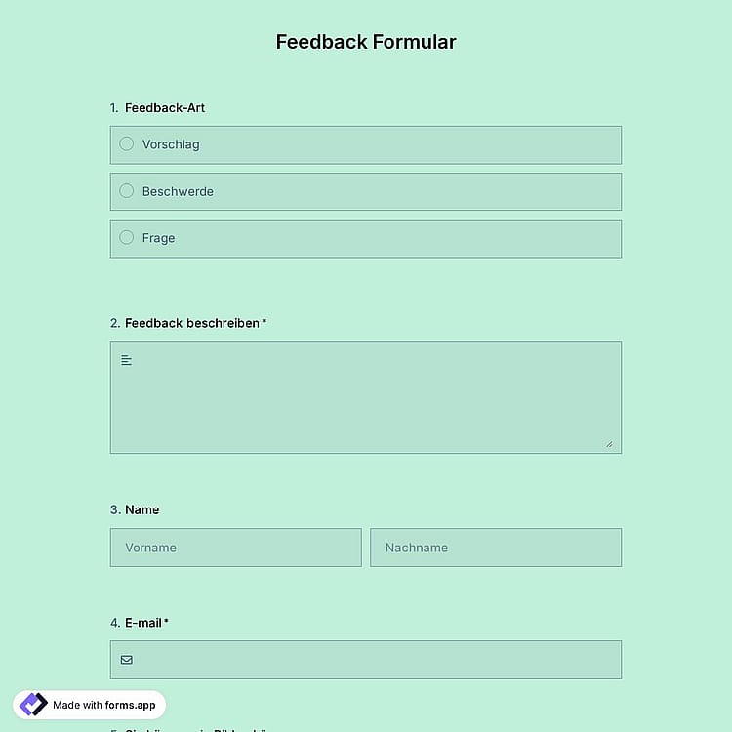Select the Frage radio button

(x=127, y=237)
